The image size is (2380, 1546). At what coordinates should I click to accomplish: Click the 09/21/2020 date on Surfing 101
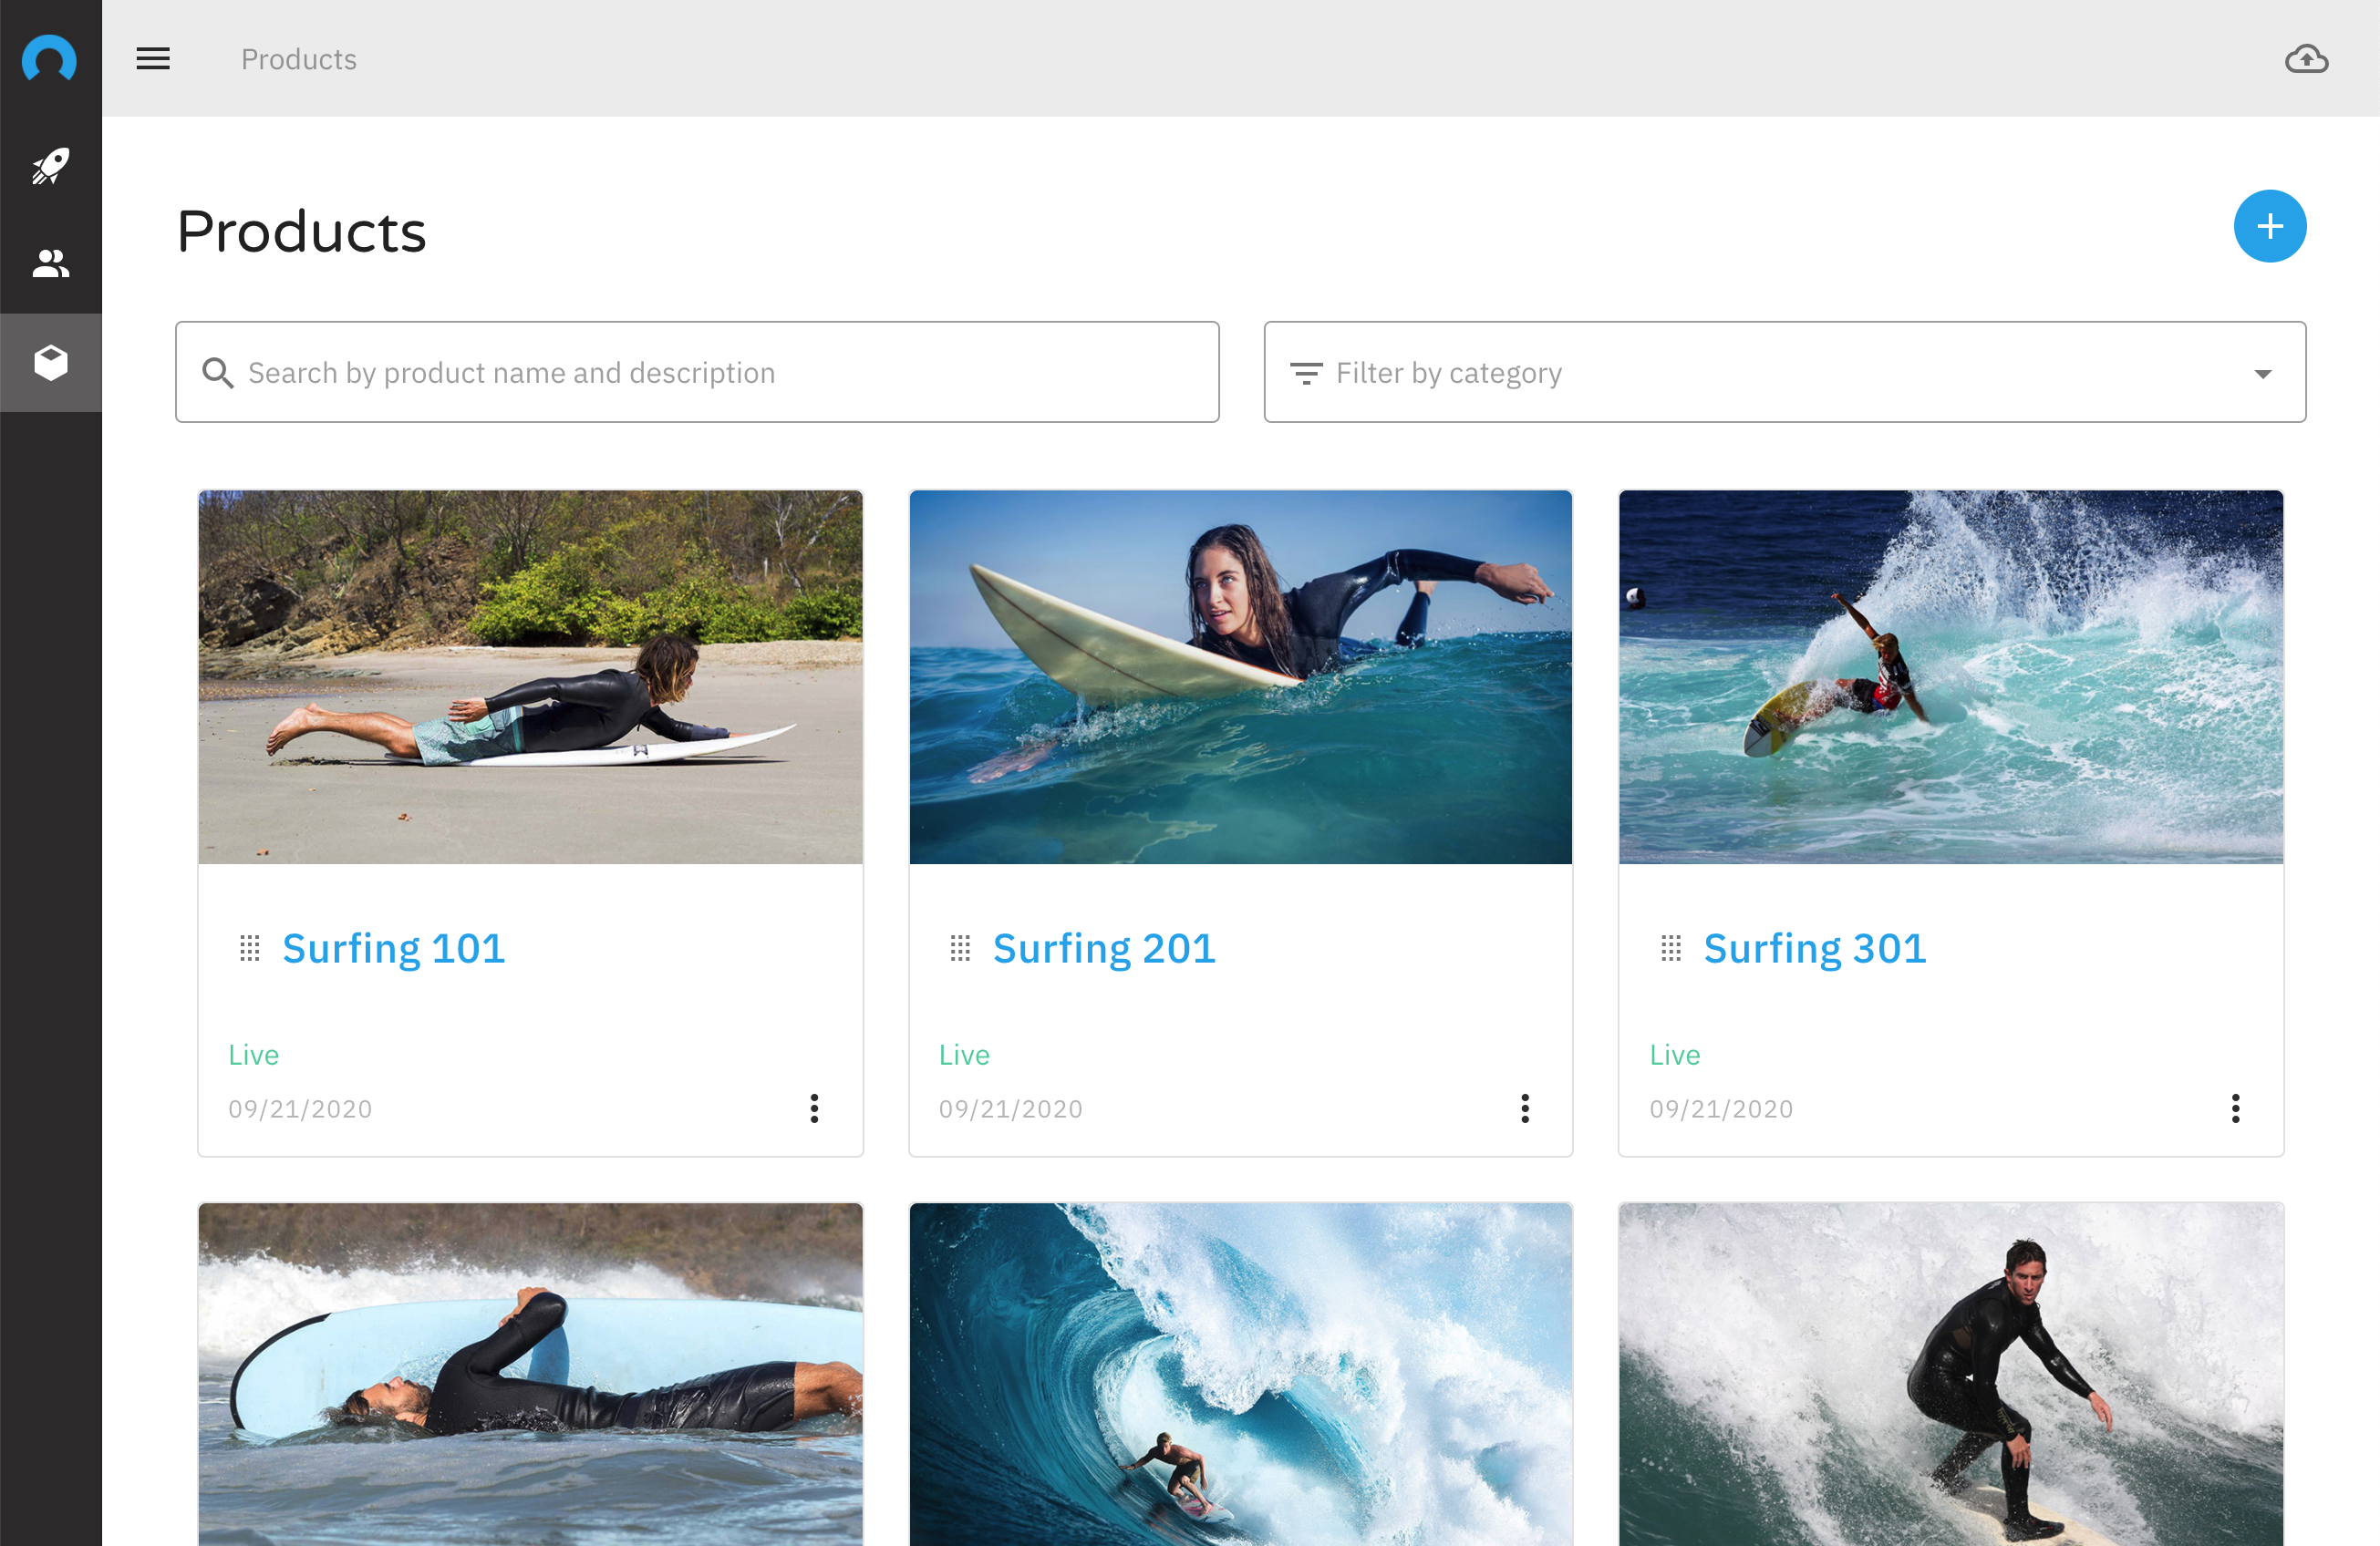tap(300, 1108)
